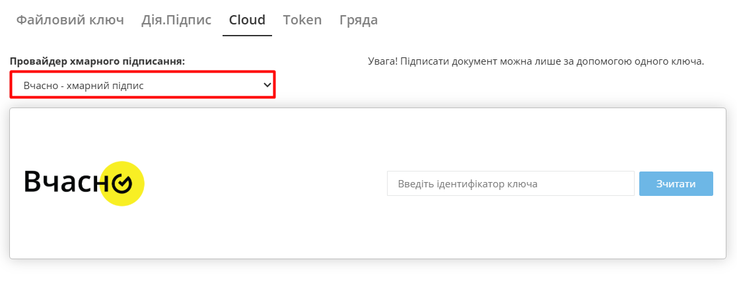Click the 'Введіть ідентифікатор ключа' placeholder text
Image resolution: width=737 pixels, height=281 pixels.
coord(468,184)
